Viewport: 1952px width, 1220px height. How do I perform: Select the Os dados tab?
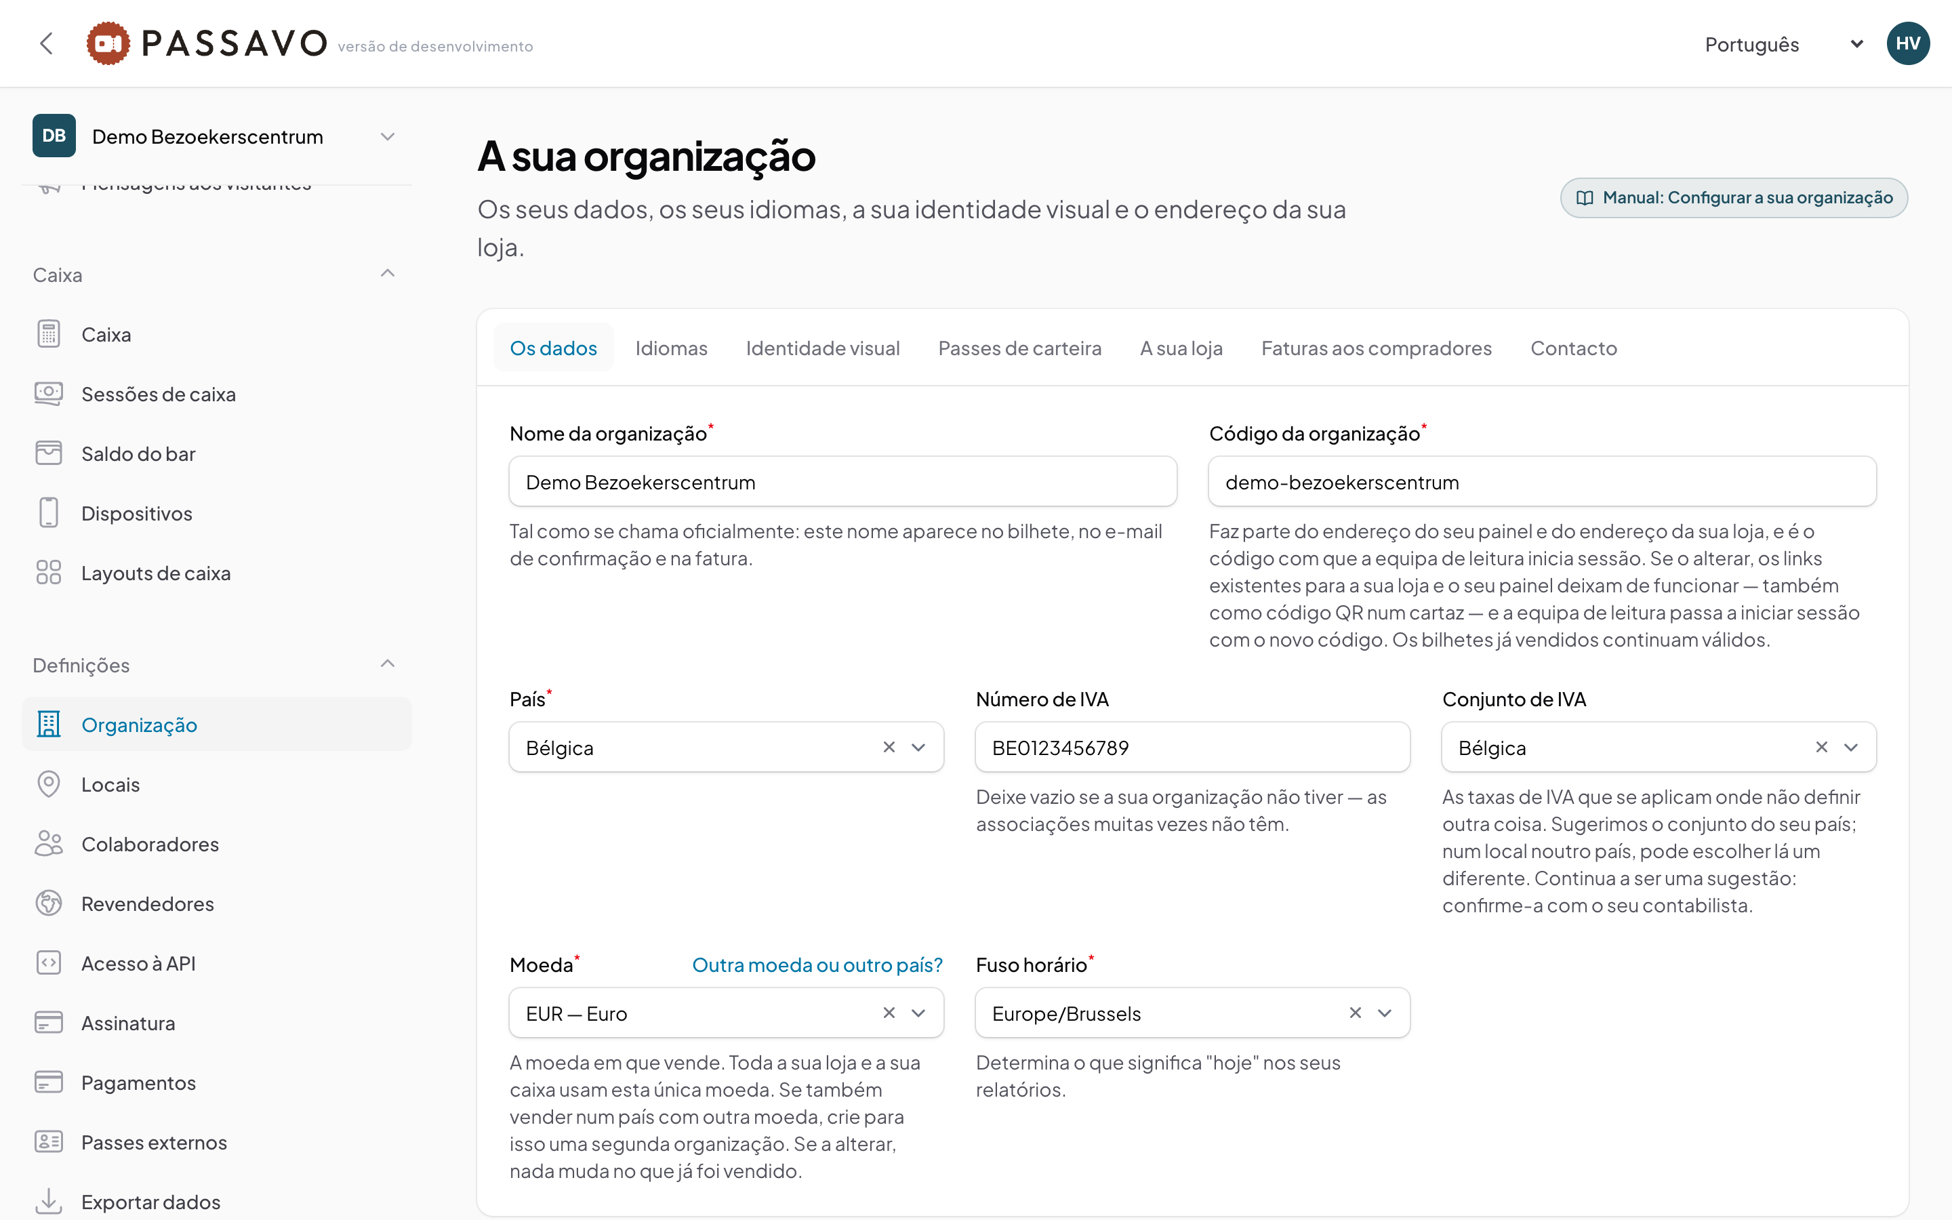(x=553, y=348)
